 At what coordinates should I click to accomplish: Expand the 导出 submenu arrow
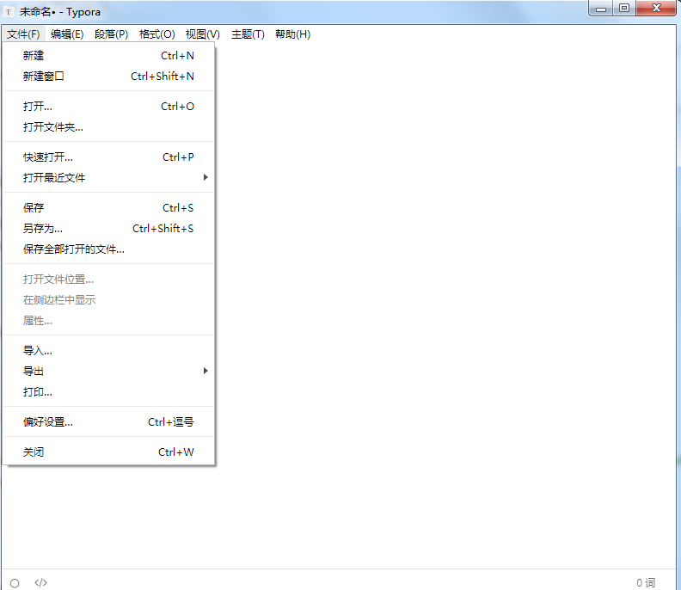[x=206, y=371]
